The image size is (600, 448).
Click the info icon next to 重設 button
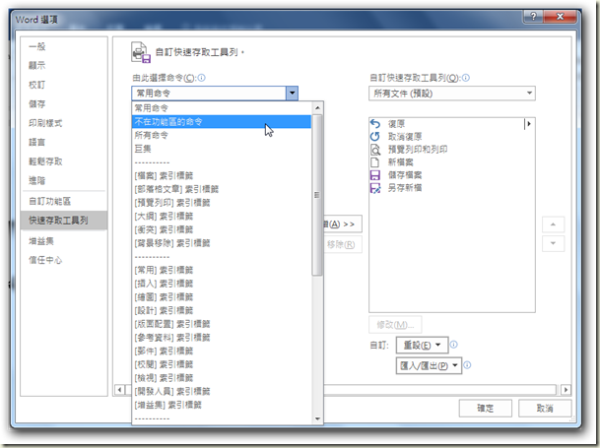[453, 345]
